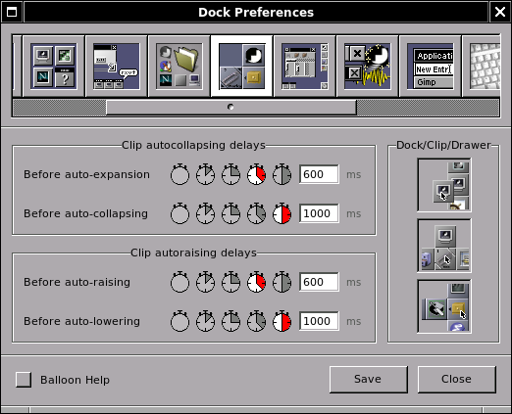Click the scrollbar trough left of the knob
The height and width of the screenshot is (414, 512).
pos(59,108)
